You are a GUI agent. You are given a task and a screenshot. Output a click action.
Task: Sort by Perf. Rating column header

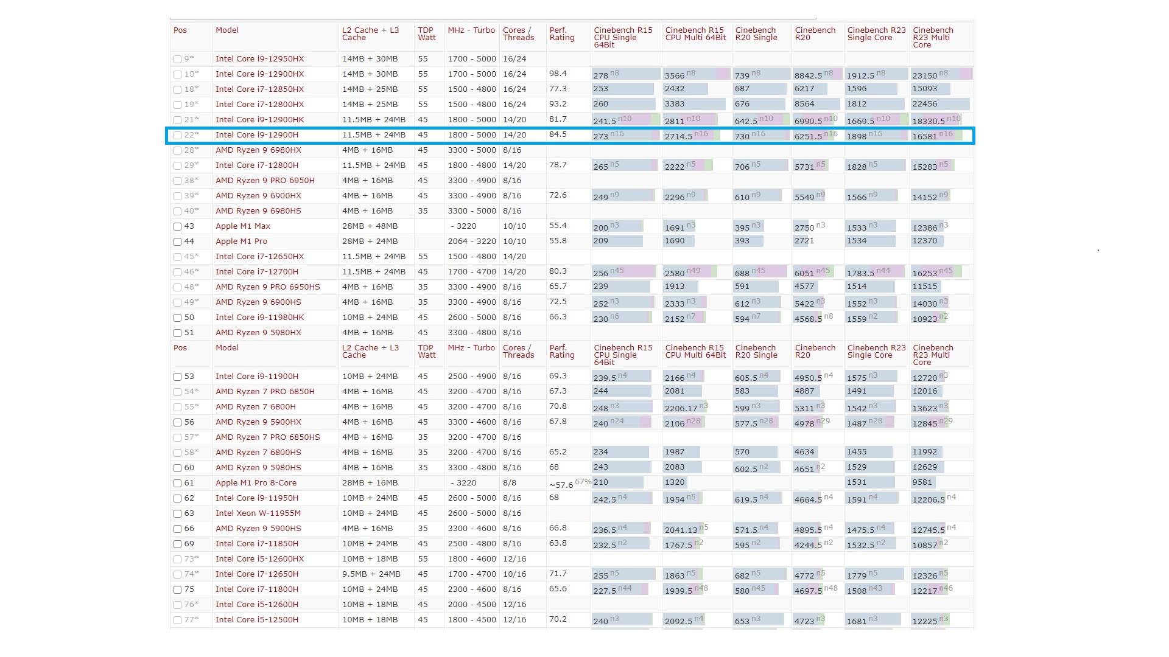(x=561, y=34)
